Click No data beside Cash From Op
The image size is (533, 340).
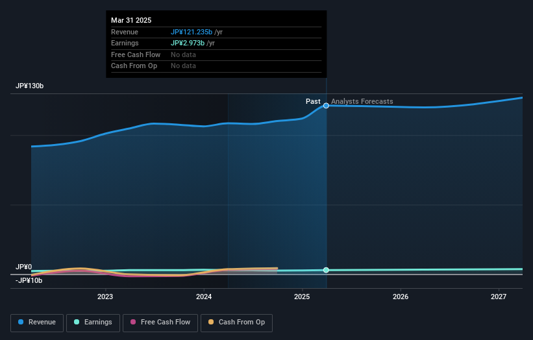(x=183, y=66)
